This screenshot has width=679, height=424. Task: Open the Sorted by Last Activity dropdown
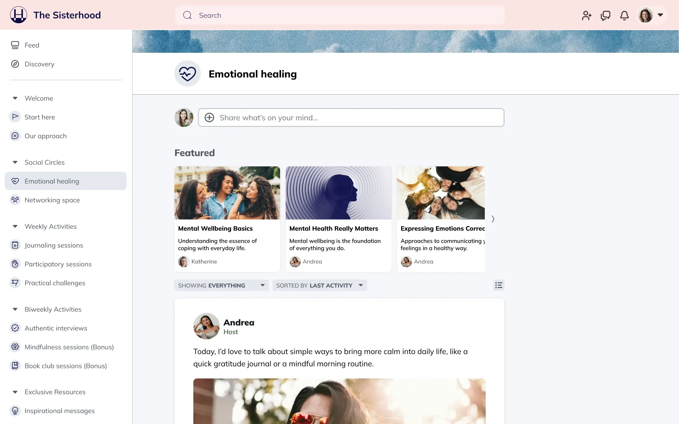[319, 285]
